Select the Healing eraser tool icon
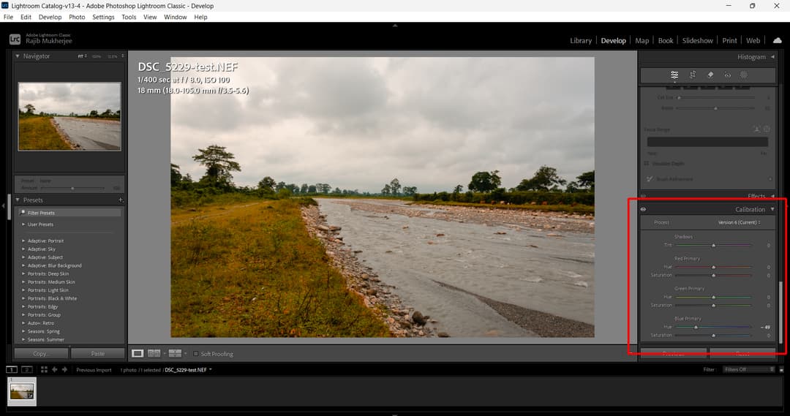The height and width of the screenshot is (416, 790). click(x=710, y=75)
